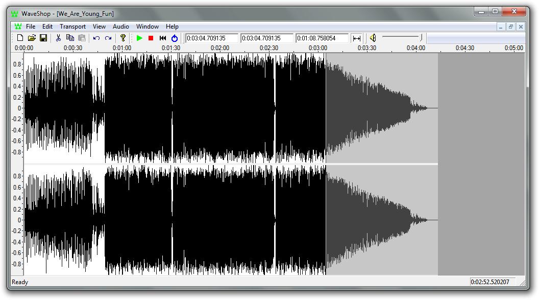539x300 pixels.
Task: Click the selection length field showing 0:01:08.758054
Action: [322, 38]
